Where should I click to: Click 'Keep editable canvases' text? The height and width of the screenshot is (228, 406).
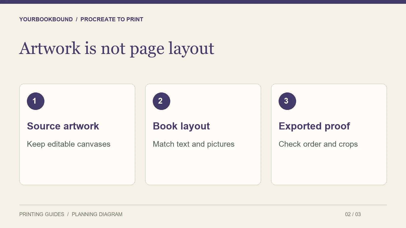[69, 144]
